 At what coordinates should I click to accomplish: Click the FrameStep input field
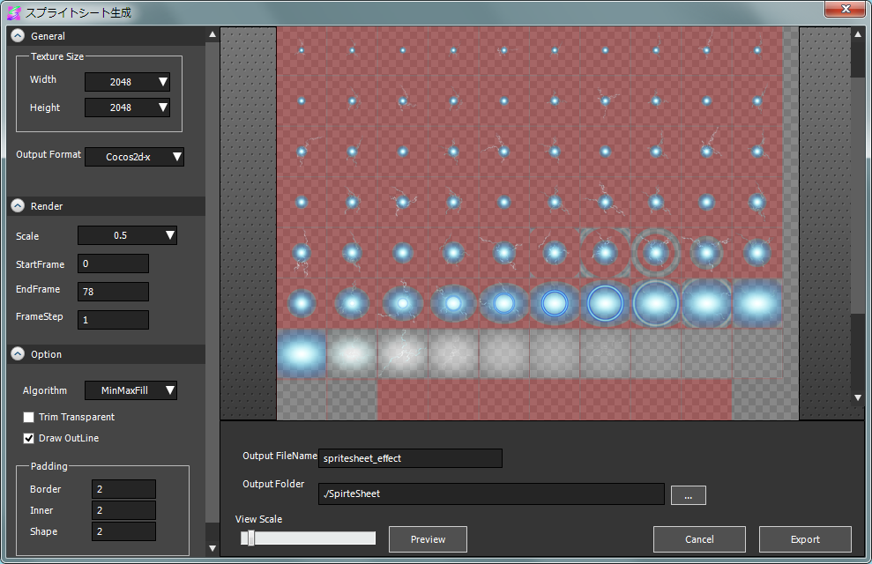click(113, 320)
